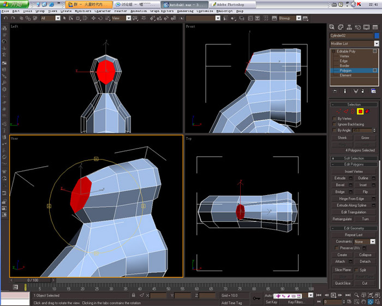Open the Modifier List dropdown
This screenshot has height=306, width=382.
(x=354, y=43)
